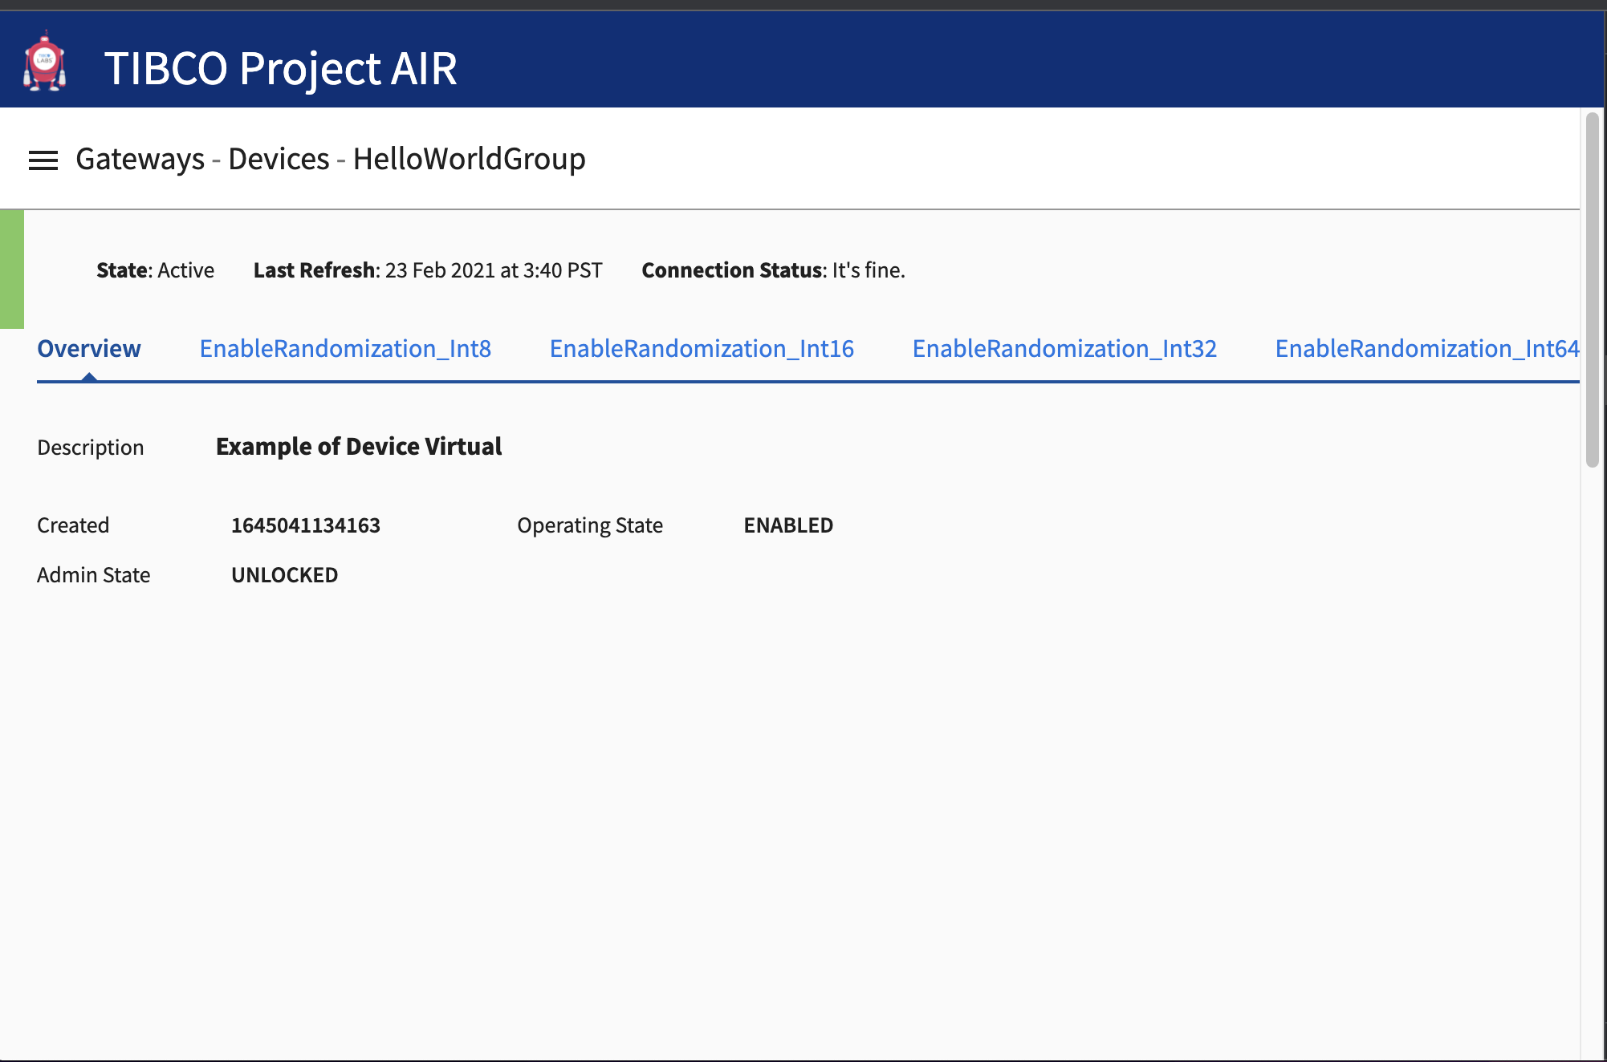
Task: Click the State: Active status text
Action: (x=156, y=270)
